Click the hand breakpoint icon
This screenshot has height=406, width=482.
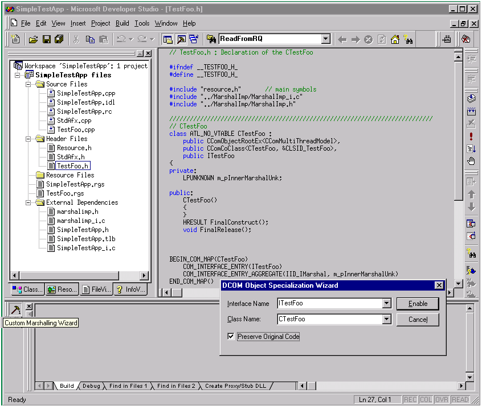(471, 161)
